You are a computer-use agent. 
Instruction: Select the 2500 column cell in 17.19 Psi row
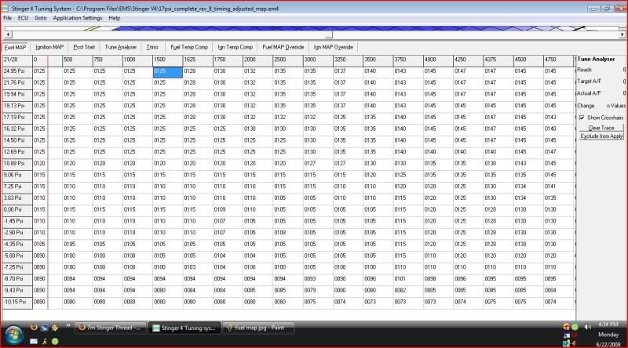288,118
